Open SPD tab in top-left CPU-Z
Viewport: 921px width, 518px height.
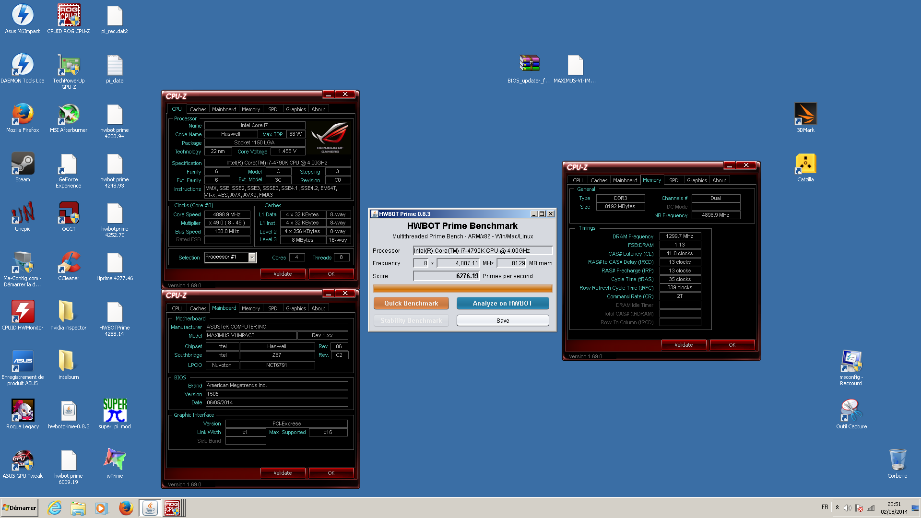(x=272, y=109)
